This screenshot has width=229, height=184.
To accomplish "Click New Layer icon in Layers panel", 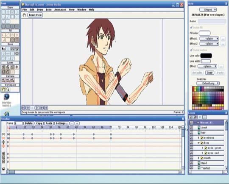I will tap(190, 117).
